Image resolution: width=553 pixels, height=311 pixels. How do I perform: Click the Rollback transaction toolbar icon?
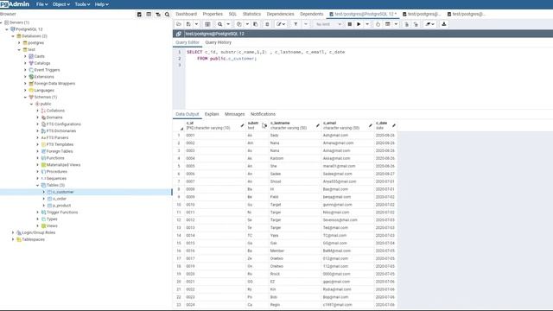(416, 24)
